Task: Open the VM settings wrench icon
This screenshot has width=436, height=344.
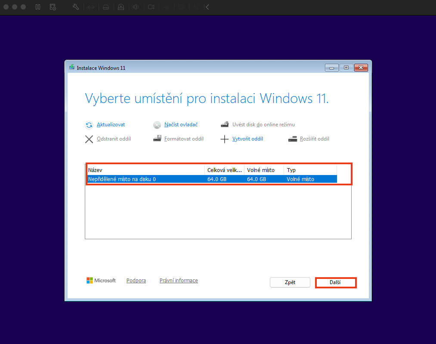Action: 75,7
